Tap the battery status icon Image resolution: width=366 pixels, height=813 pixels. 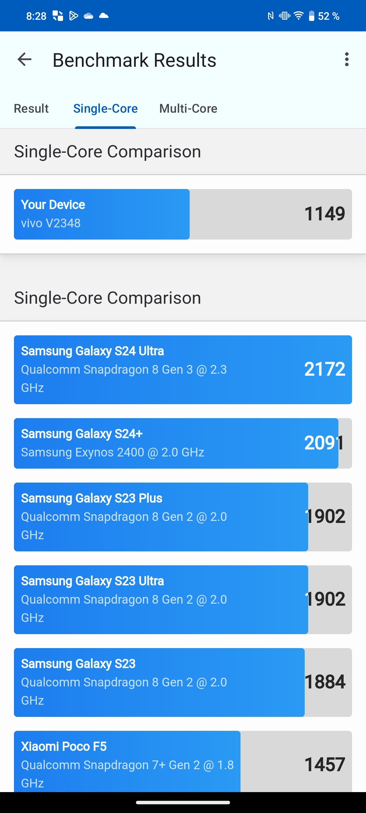click(x=311, y=16)
